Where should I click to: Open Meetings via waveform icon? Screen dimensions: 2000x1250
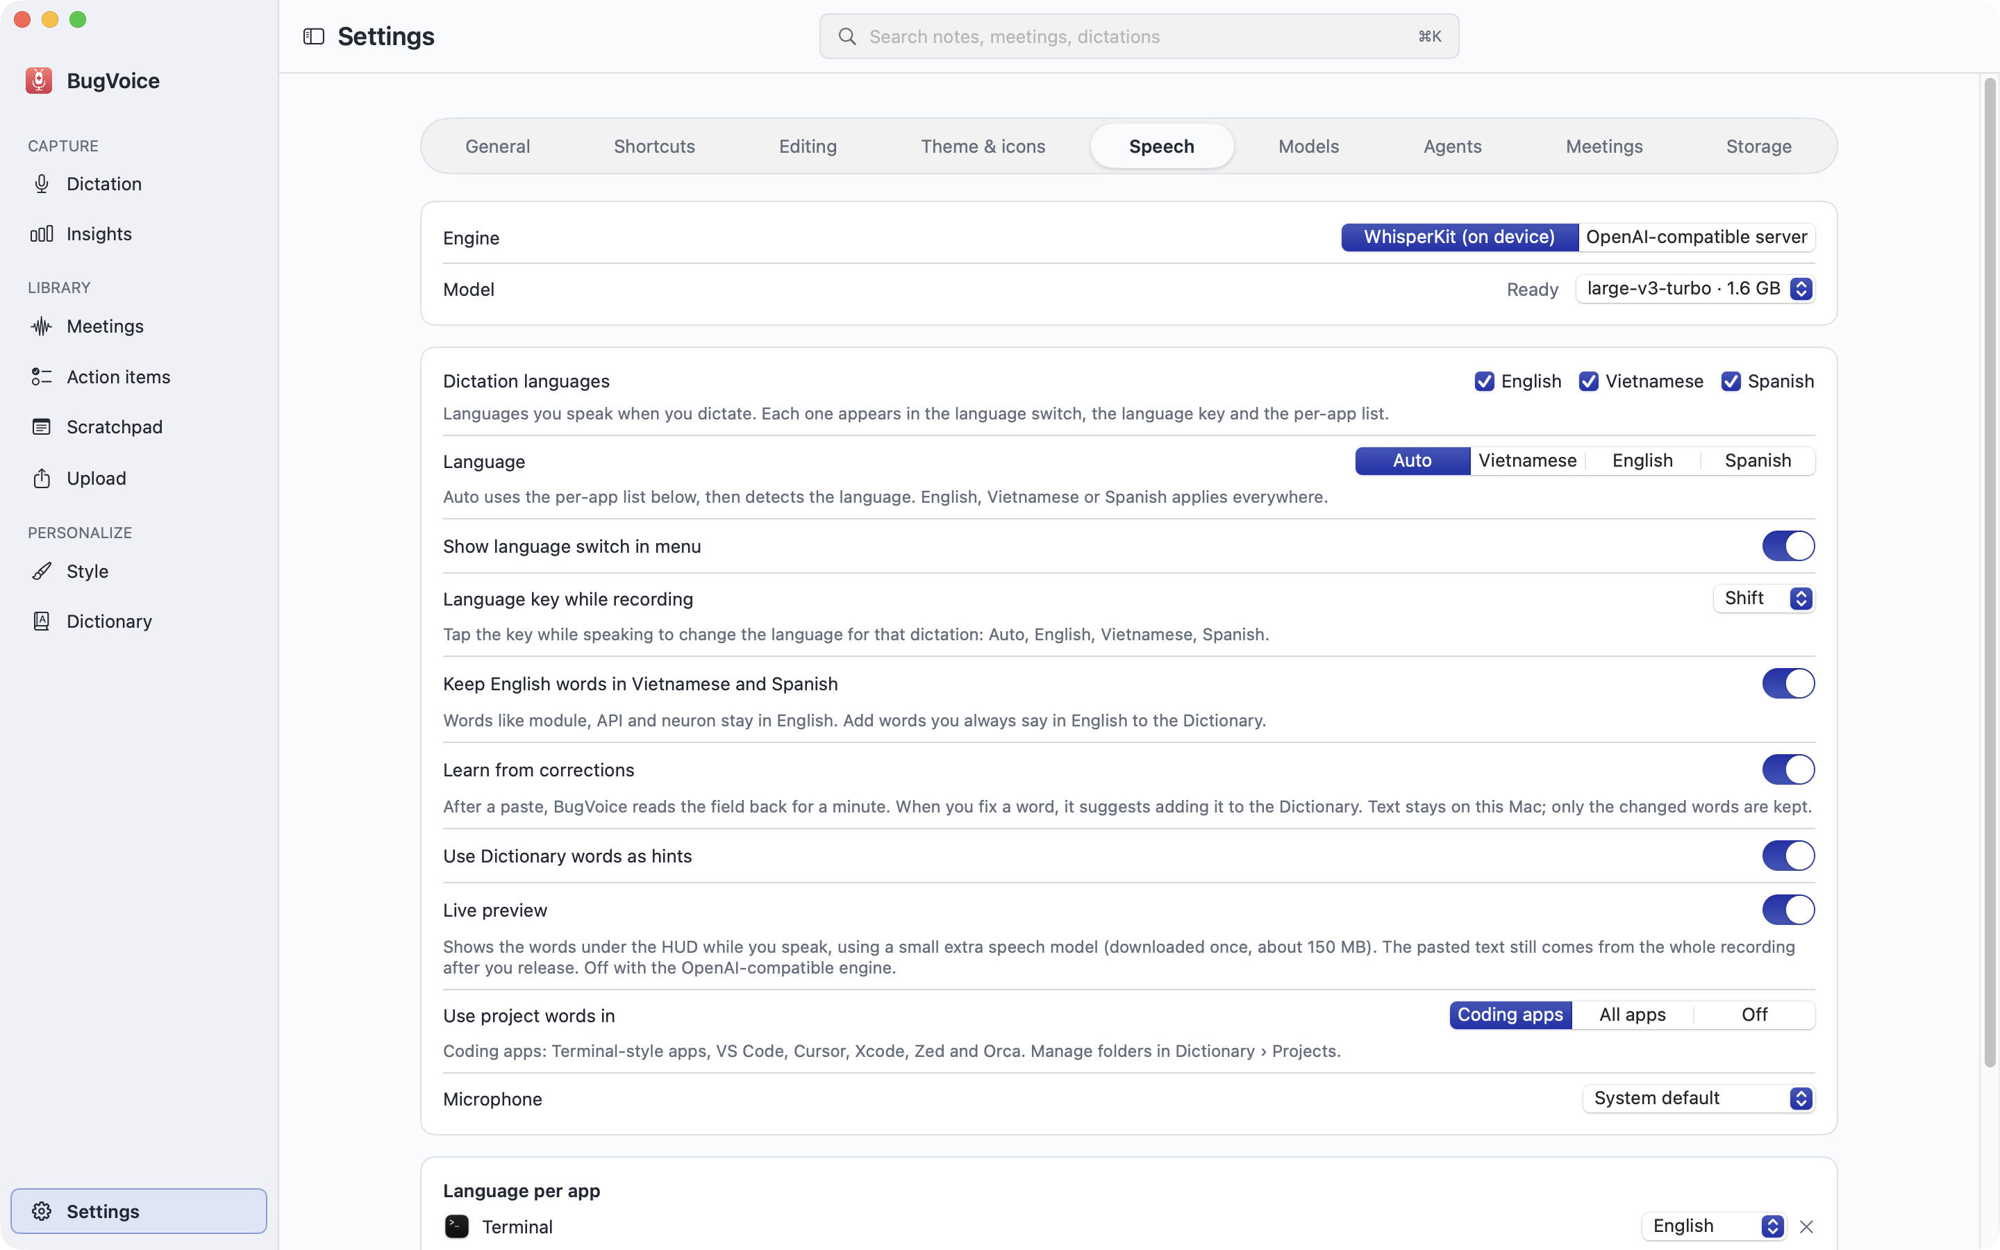(42, 326)
